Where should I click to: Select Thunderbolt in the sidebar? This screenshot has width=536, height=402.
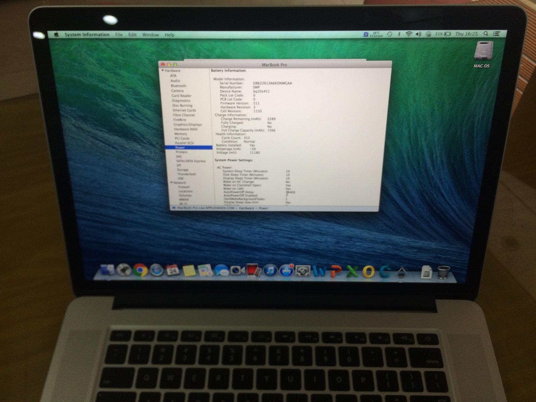[x=187, y=174]
